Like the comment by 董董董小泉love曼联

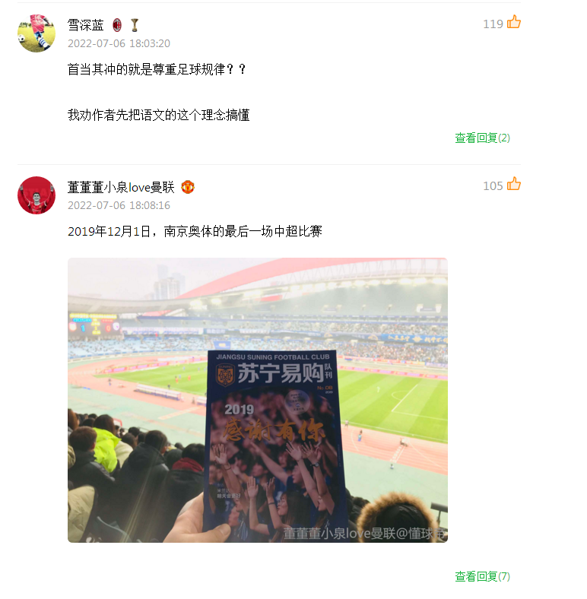pos(514,184)
